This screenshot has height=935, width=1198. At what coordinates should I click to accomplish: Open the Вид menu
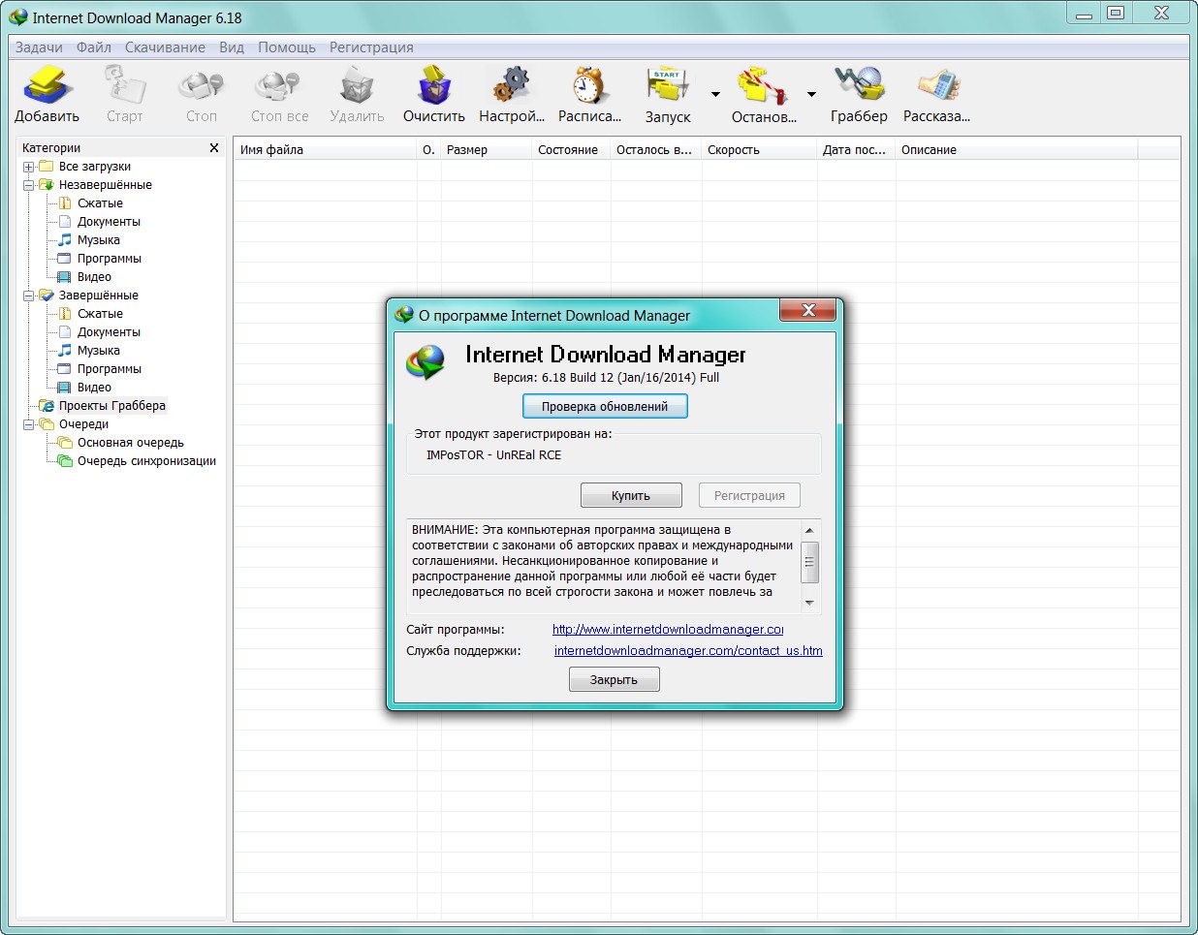click(x=232, y=47)
